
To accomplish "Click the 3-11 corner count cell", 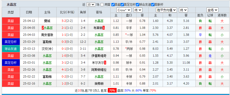I will coord(83,49).
